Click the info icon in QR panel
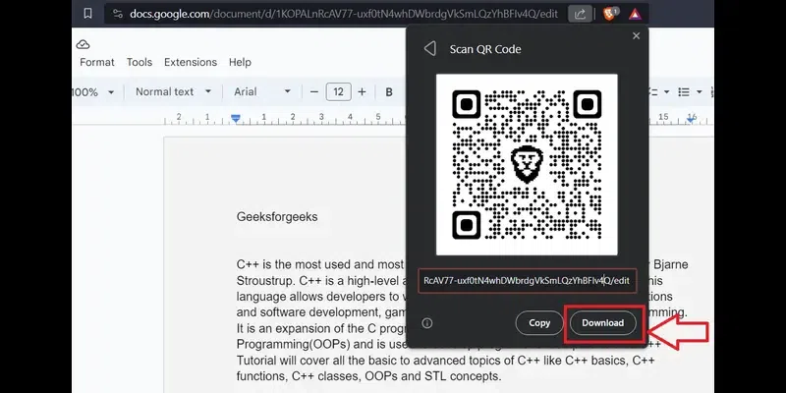The width and height of the screenshot is (786, 393). point(427,323)
